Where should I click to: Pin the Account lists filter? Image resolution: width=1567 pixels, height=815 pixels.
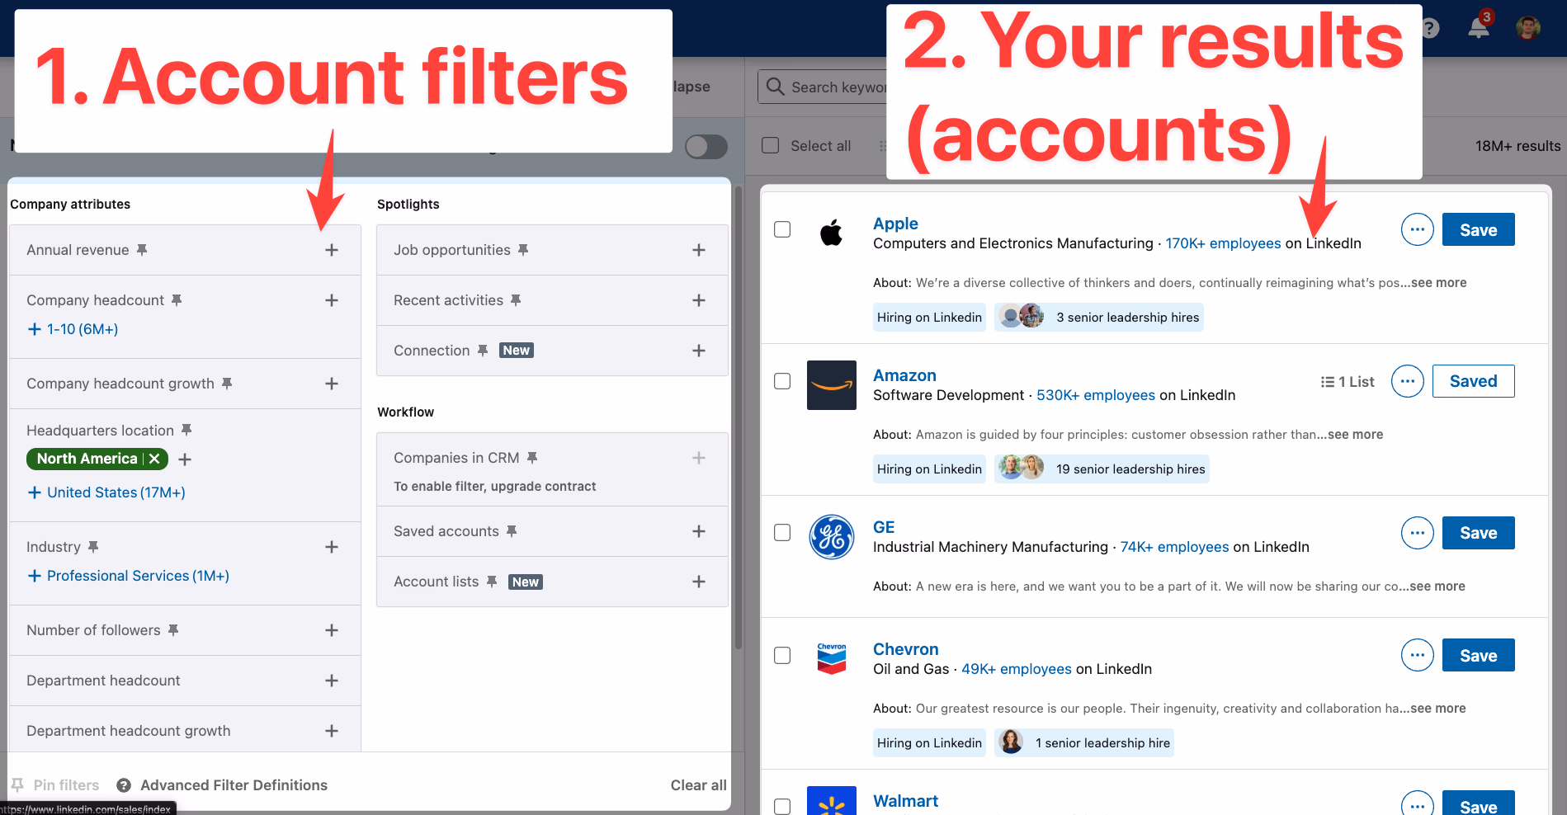pos(492,581)
